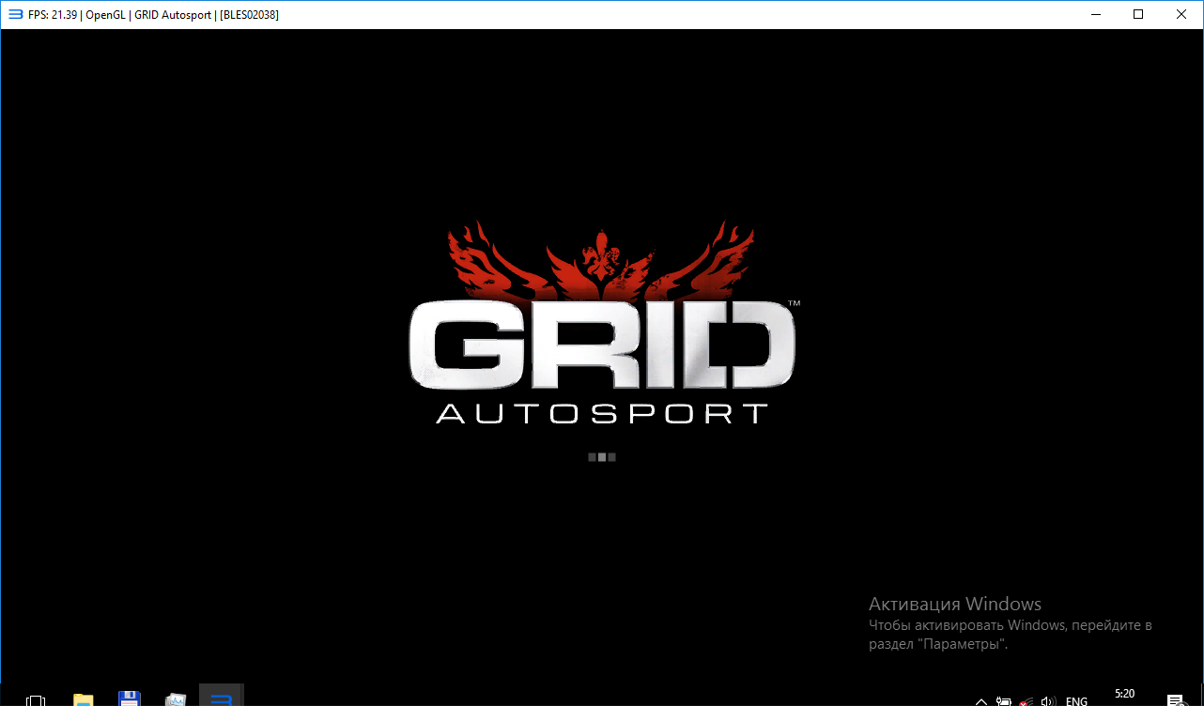Click the "OpenGL" text in the title
This screenshot has height=706, width=1204.
pos(105,15)
